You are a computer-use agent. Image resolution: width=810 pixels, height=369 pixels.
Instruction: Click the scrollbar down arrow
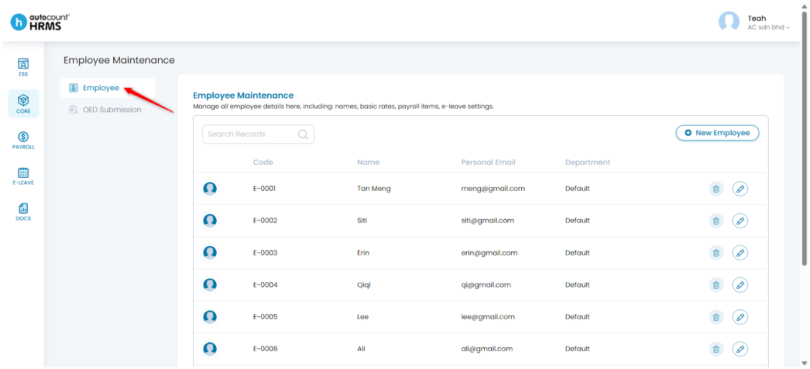[x=804, y=363]
